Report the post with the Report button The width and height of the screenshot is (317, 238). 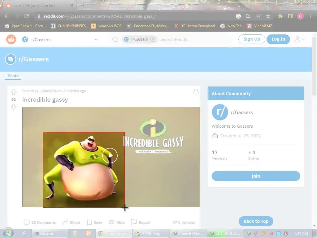point(141,222)
